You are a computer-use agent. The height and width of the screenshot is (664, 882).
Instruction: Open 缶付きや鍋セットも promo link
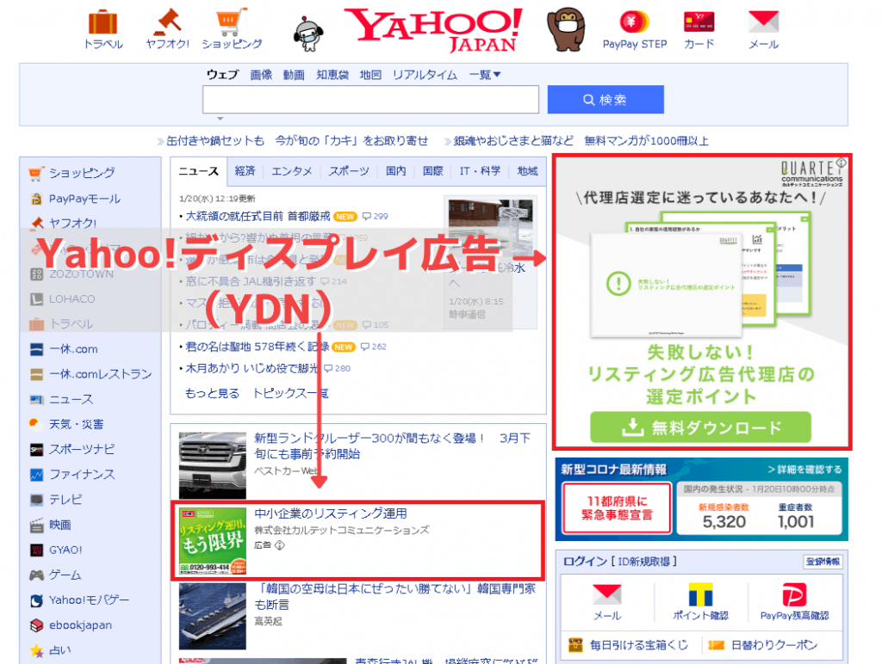coord(215,141)
